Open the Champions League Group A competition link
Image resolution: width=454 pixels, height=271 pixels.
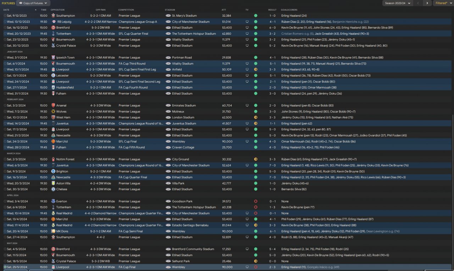point(138,22)
